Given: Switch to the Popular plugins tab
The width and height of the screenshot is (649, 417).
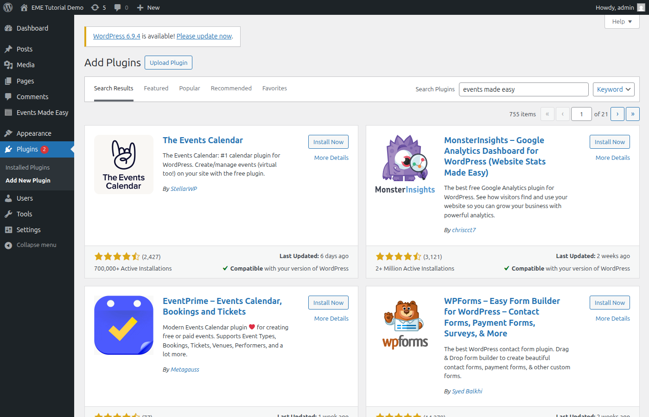Looking at the screenshot, I should tap(189, 88).
